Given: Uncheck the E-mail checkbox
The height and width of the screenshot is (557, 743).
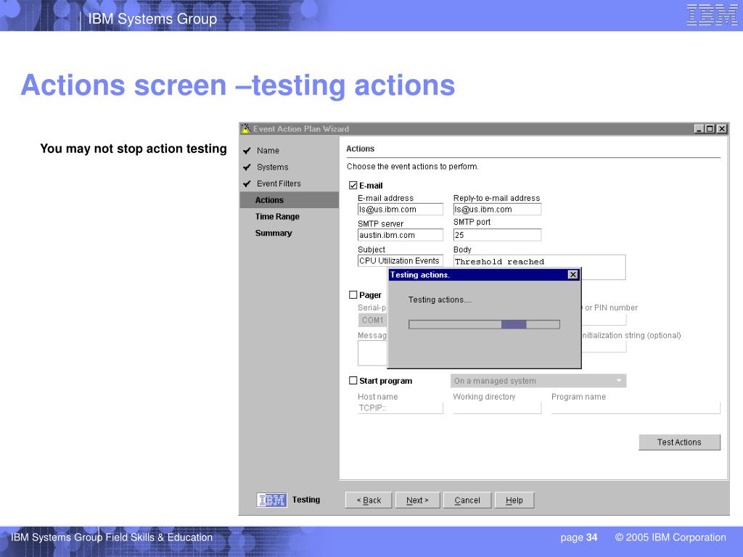Looking at the screenshot, I should click(353, 185).
